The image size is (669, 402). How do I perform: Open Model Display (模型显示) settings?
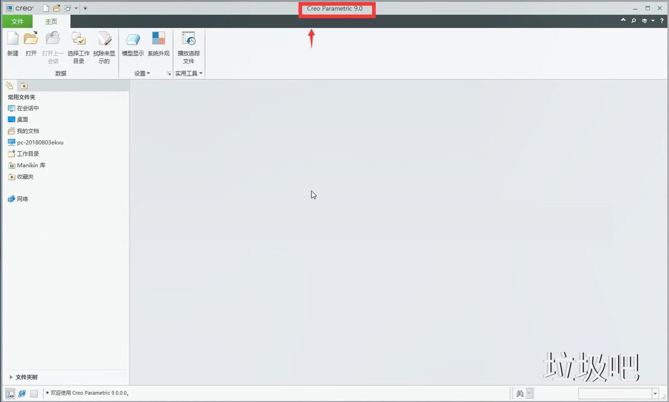tap(133, 44)
